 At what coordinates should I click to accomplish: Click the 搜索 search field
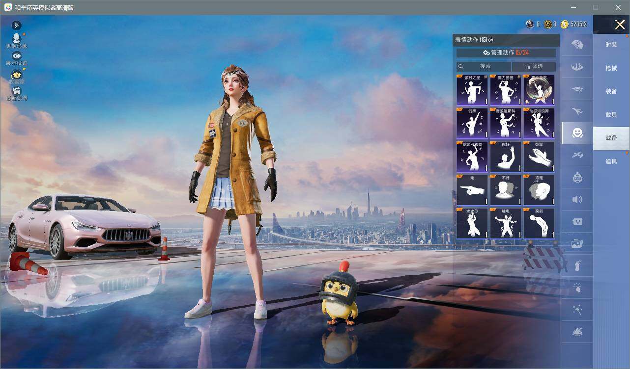(484, 66)
